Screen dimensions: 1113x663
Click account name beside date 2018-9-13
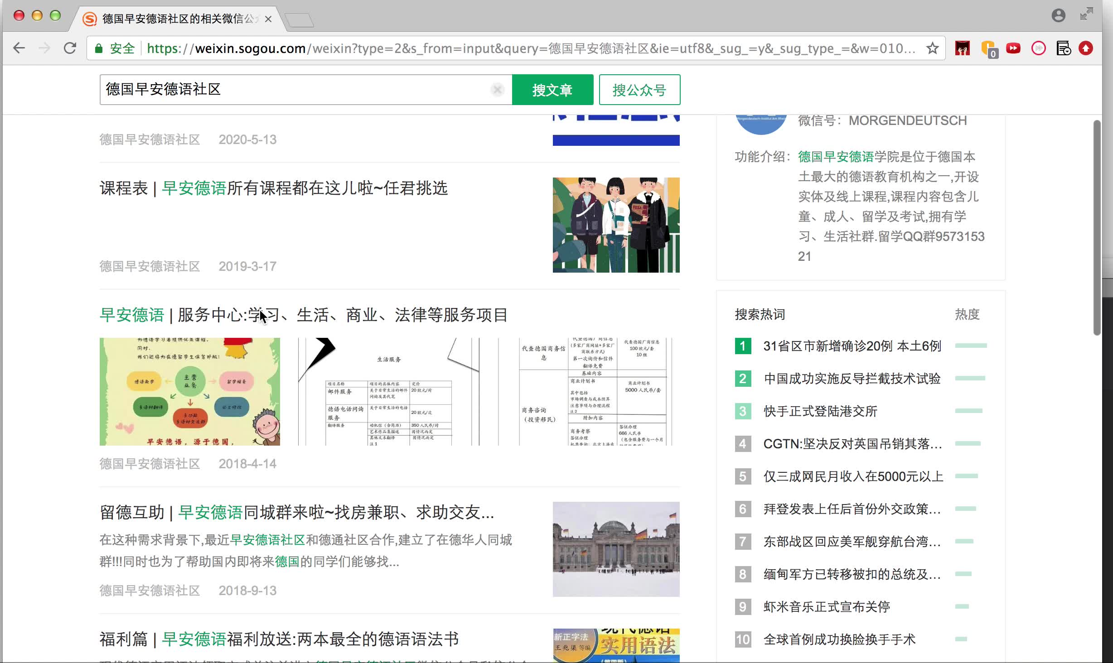(x=150, y=591)
